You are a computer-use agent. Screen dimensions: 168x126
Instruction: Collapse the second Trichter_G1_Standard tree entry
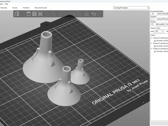click(151, 43)
